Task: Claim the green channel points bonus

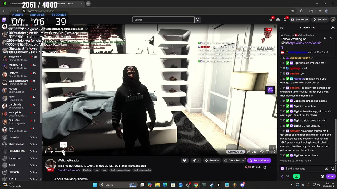Action: coord(296,176)
